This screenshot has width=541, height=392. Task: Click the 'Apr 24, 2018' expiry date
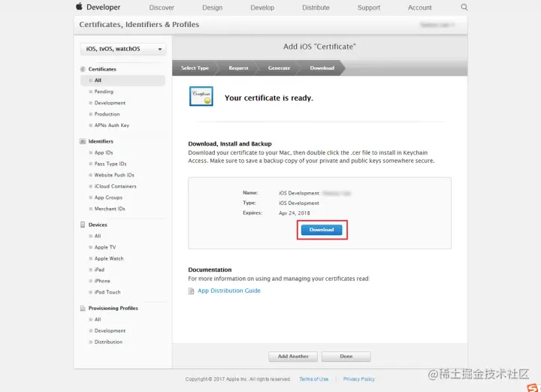[295, 213]
